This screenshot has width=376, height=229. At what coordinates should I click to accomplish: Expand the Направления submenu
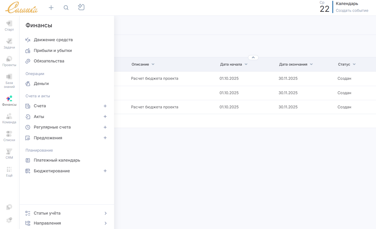click(106, 223)
